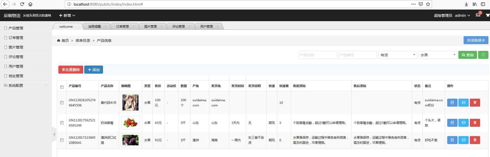Bookmark this page with star icon
The height and width of the screenshot is (157, 490).
click(x=428, y=4)
